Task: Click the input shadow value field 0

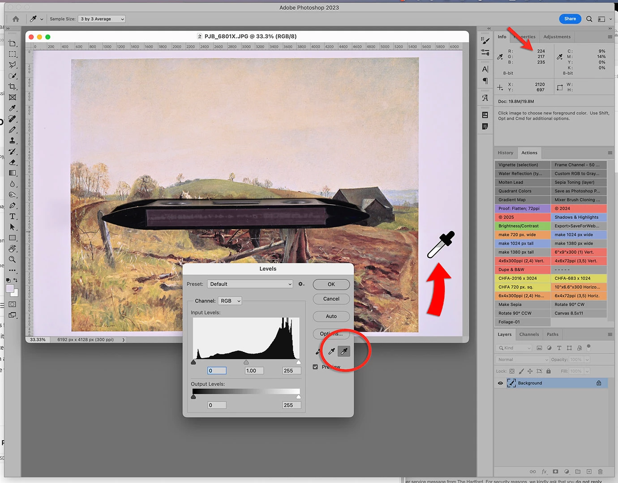Action: (217, 371)
